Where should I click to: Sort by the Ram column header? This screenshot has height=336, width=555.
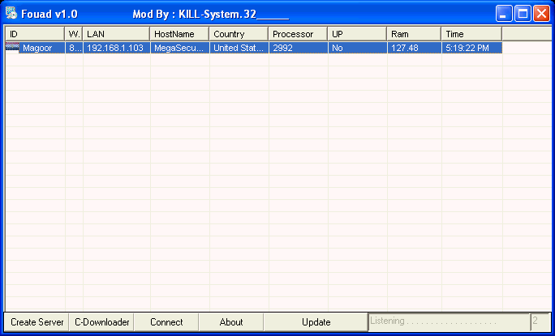414,34
